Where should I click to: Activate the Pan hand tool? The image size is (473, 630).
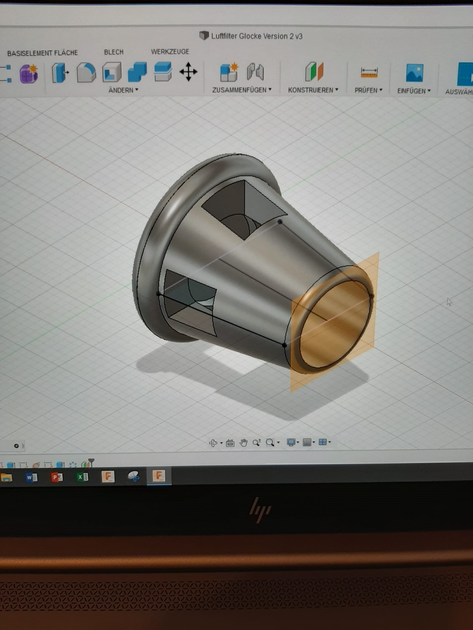pos(243,442)
